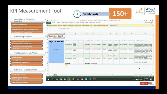Select the 70,078,670.86 balance cell
The width and height of the screenshot is (167, 94).
pos(56,42)
